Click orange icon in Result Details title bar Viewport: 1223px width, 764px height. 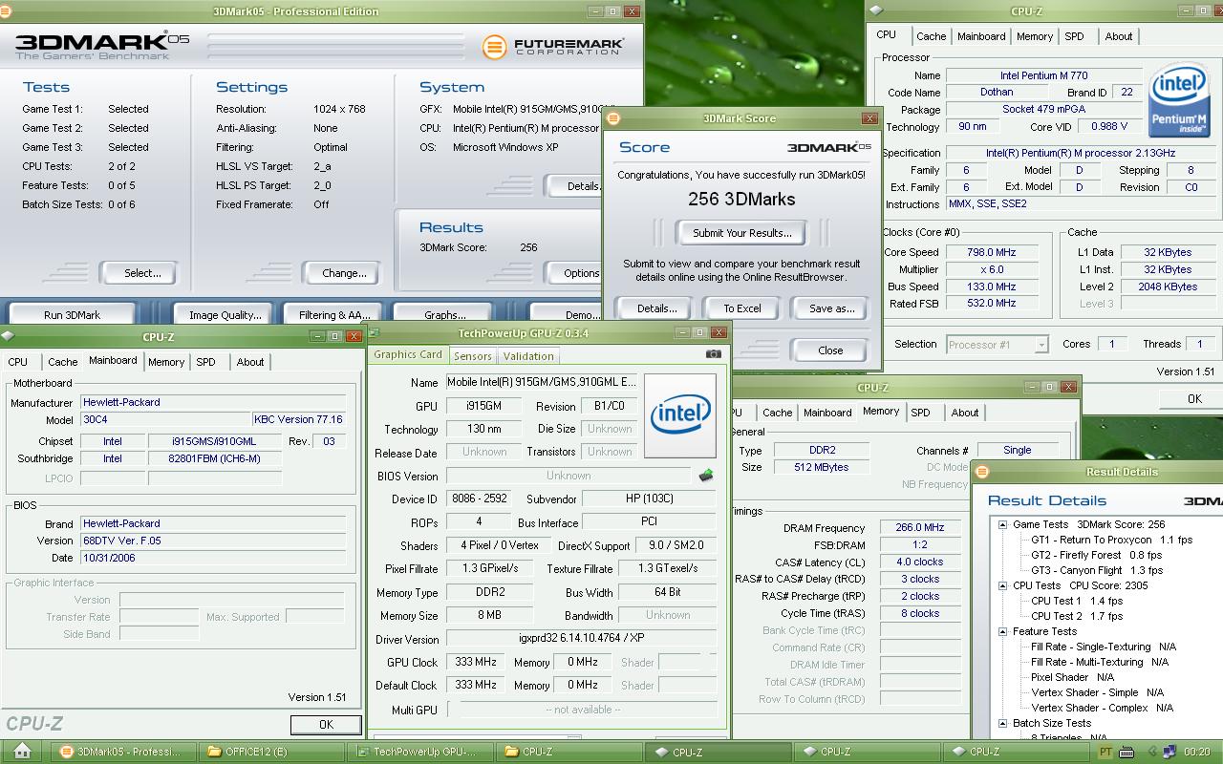(982, 472)
